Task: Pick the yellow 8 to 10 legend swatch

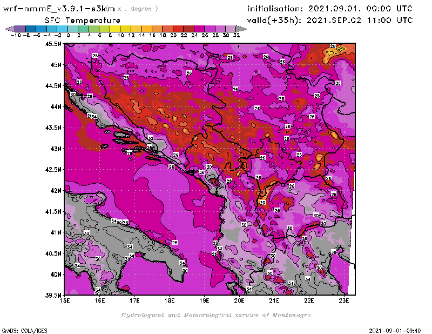Action: [115, 29]
